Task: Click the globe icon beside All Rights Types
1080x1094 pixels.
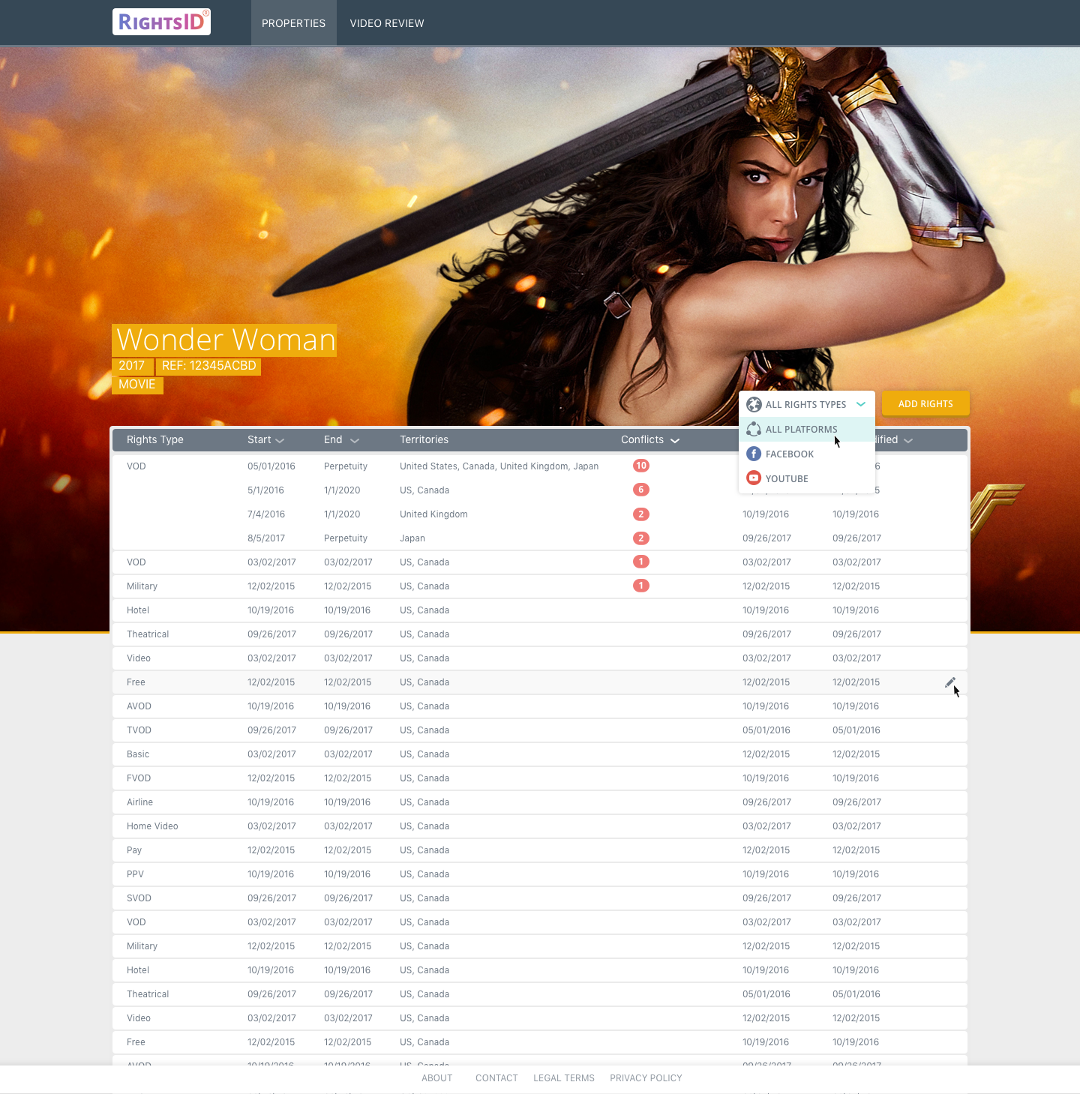Action: tap(754, 404)
